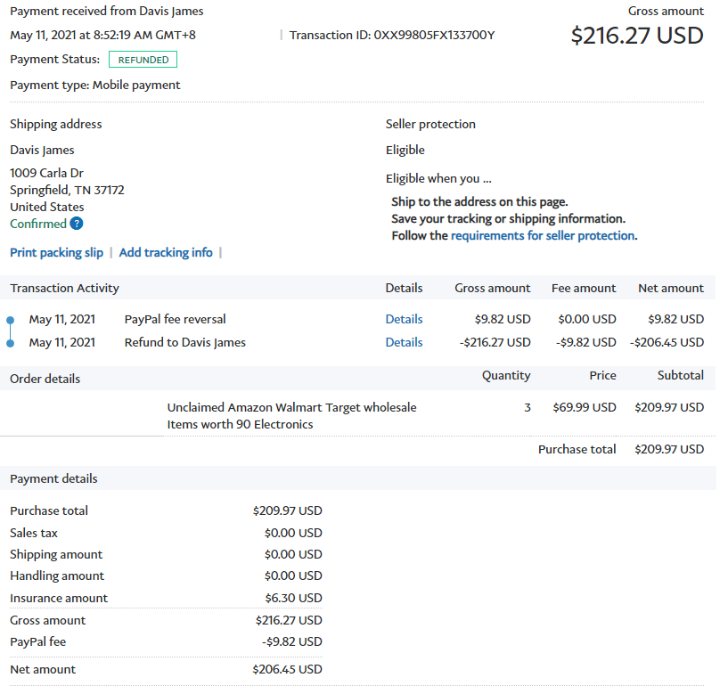Click the green Confirmed address status text

37,224
